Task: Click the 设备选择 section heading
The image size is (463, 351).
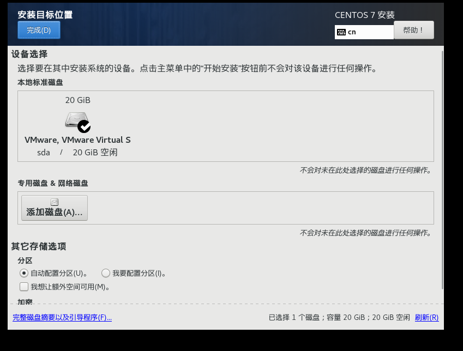Action: tap(29, 54)
